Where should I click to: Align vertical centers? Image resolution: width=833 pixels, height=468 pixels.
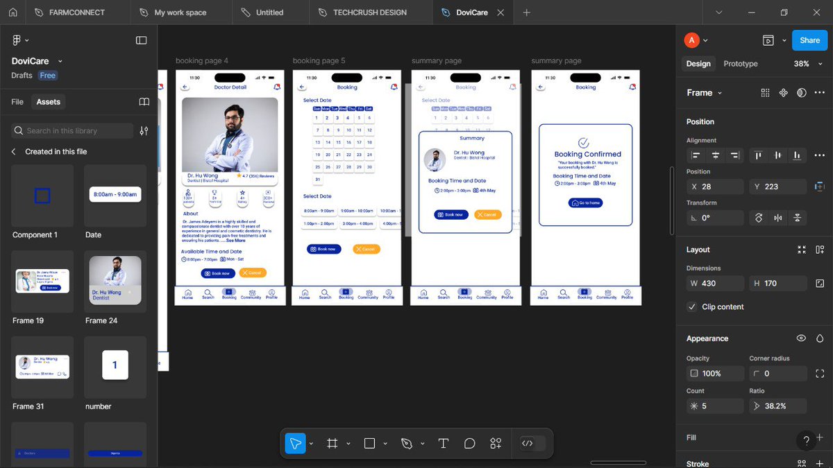tap(778, 155)
